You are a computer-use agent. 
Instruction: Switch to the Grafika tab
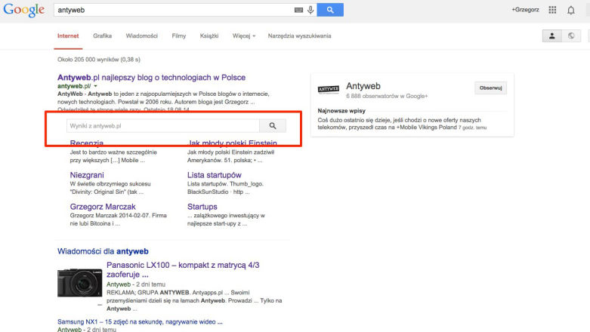click(102, 36)
